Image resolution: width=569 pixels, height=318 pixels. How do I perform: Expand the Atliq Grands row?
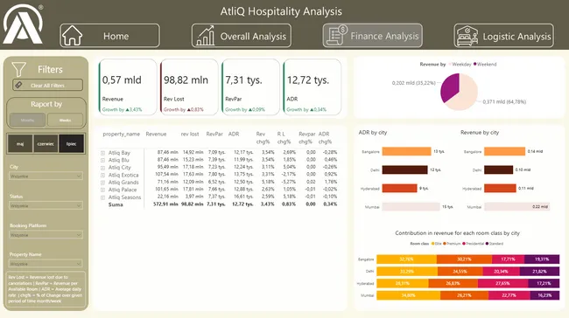point(102,183)
